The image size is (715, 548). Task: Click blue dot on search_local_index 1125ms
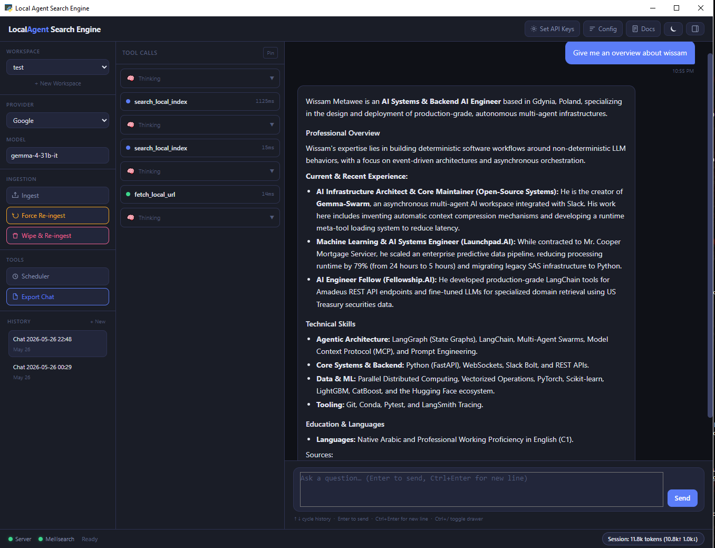(128, 101)
